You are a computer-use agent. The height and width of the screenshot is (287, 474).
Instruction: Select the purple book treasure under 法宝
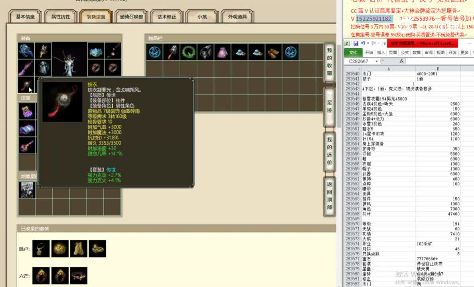(27, 129)
